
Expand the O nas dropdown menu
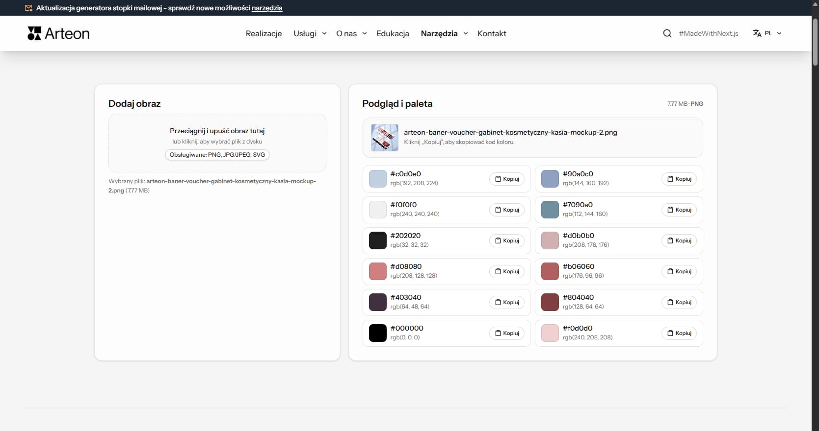tap(351, 33)
